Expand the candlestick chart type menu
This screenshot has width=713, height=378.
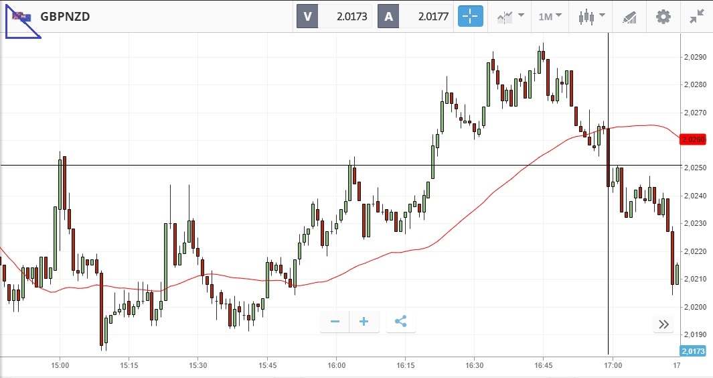coord(592,17)
